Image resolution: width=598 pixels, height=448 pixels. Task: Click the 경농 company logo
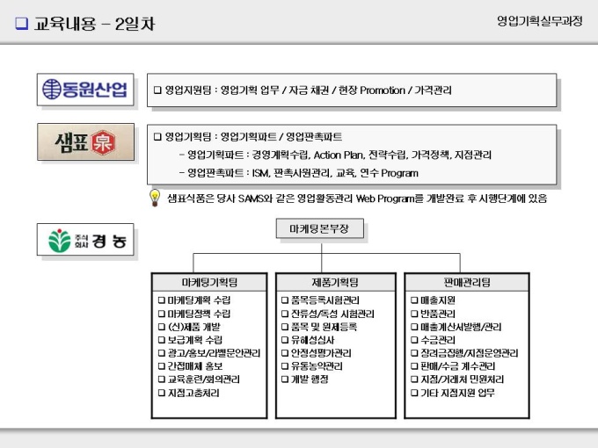click(85, 240)
